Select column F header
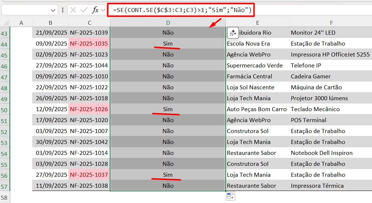 [331, 23]
